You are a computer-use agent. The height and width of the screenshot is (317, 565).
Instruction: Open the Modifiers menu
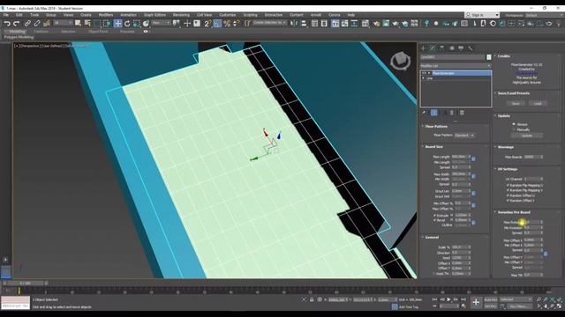[106, 15]
